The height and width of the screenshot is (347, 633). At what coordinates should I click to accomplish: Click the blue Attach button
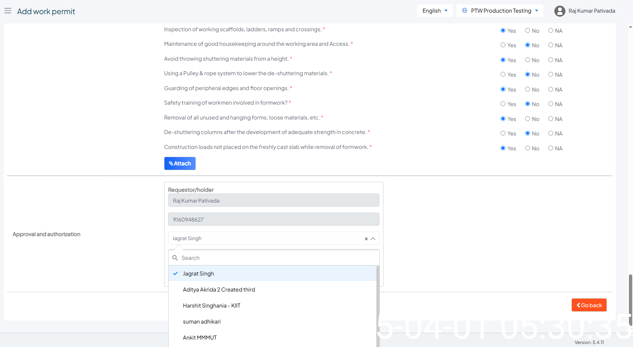(x=180, y=163)
